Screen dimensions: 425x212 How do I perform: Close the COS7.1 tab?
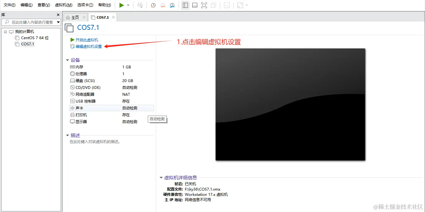pos(114,17)
